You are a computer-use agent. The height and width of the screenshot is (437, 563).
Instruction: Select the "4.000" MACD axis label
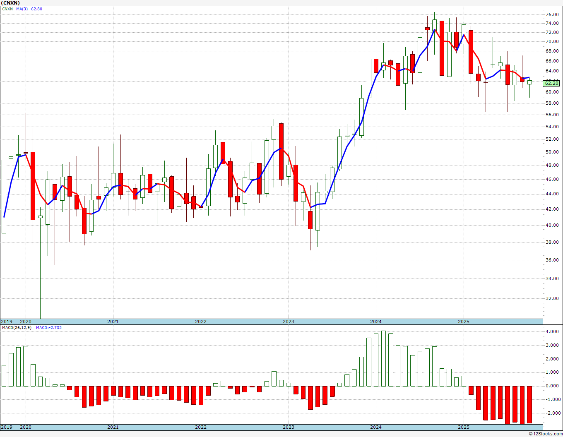(x=553, y=332)
